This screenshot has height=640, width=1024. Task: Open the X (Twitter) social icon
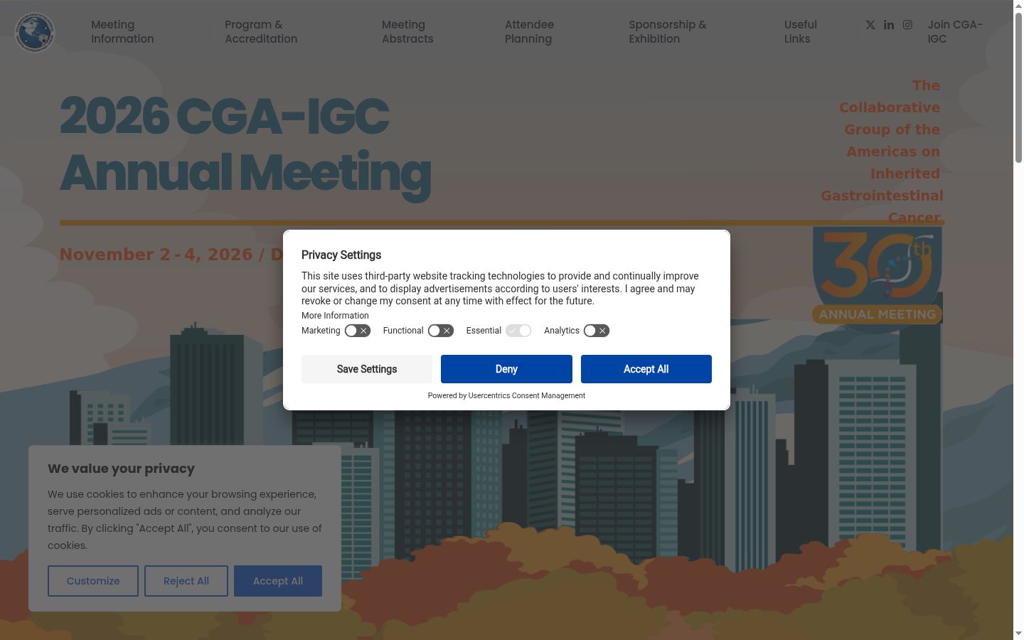[x=870, y=25]
